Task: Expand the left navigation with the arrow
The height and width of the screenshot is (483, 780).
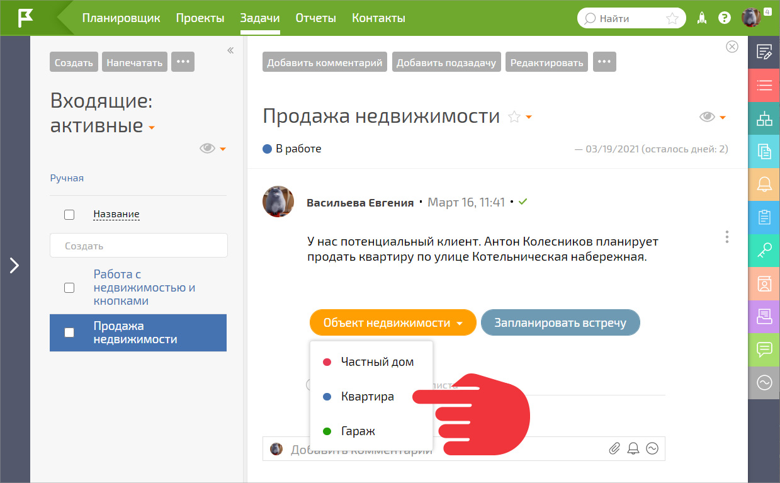Action: [14, 265]
